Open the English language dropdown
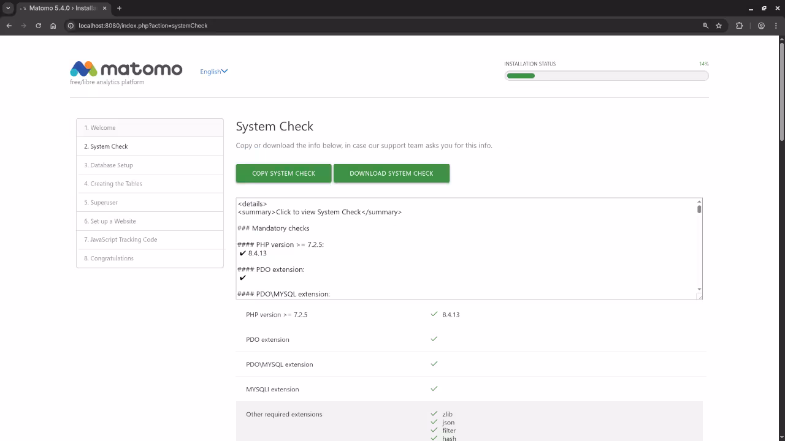Image resolution: width=785 pixels, height=441 pixels. pos(213,72)
